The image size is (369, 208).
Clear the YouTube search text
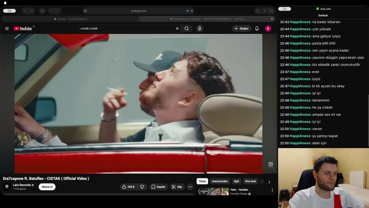[x=177, y=29]
